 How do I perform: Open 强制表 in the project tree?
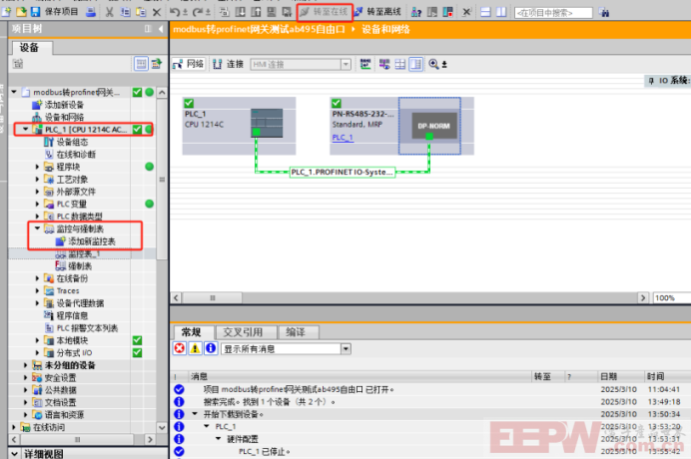point(80,266)
